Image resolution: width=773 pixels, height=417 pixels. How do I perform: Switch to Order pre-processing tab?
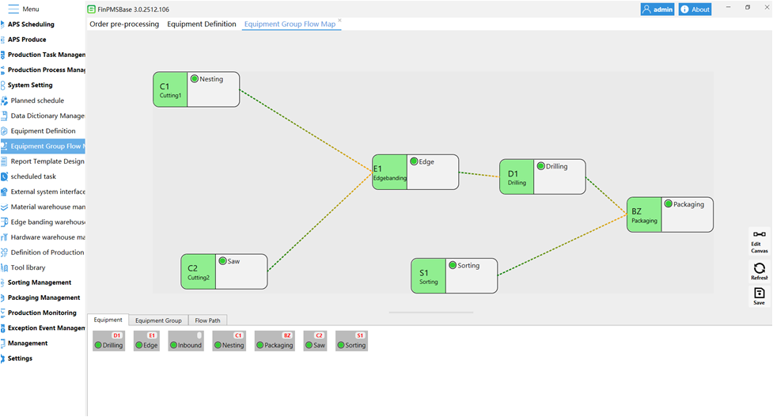coord(124,25)
